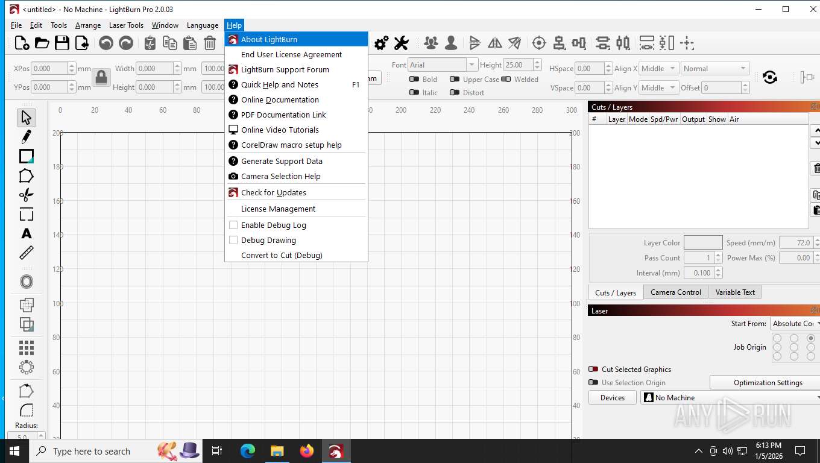Cut the selection with the scissors clipboard icon

click(150, 43)
